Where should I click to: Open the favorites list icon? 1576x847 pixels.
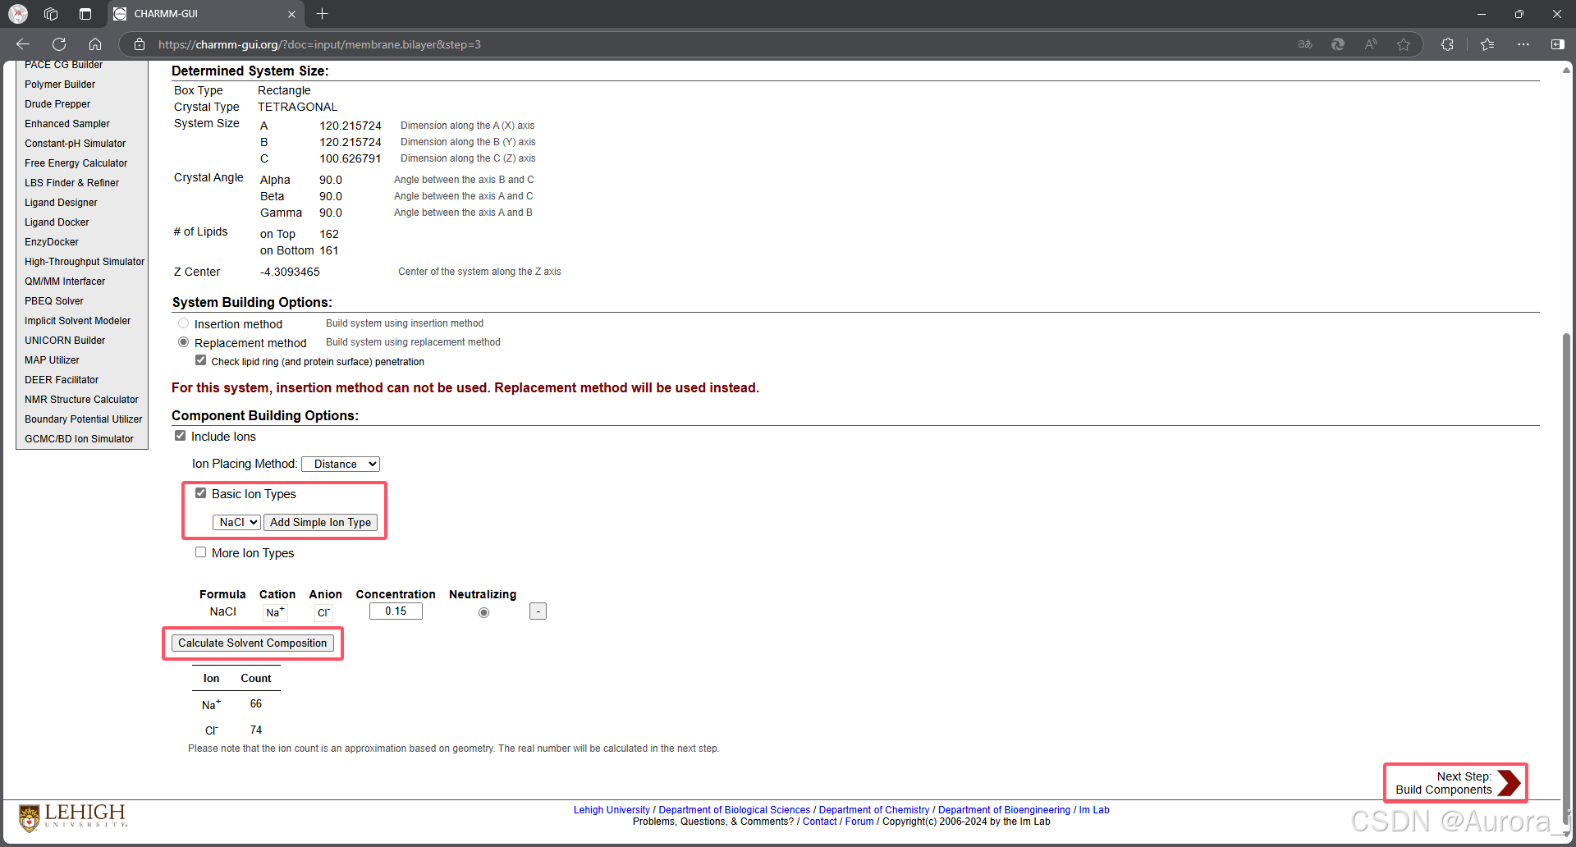point(1487,44)
